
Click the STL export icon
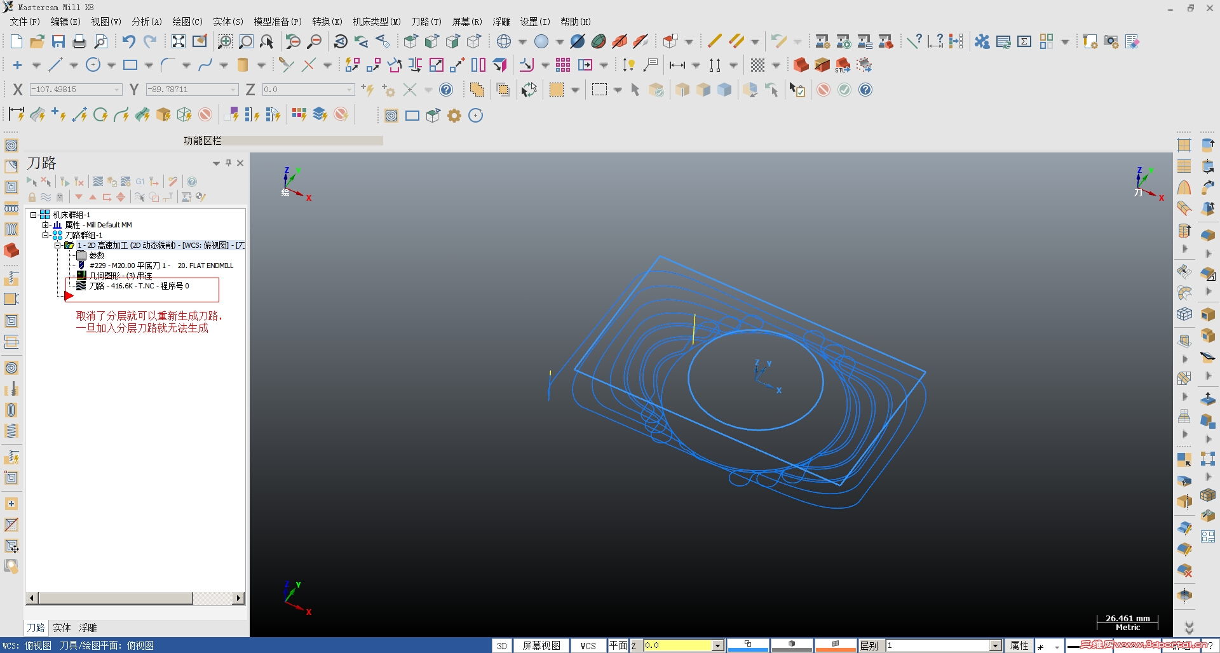coord(843,65)
